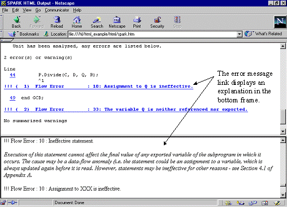Collapse the location toolbar via its left handle
Viewport: 287px width, 207px height.
[x=2, y=34]
